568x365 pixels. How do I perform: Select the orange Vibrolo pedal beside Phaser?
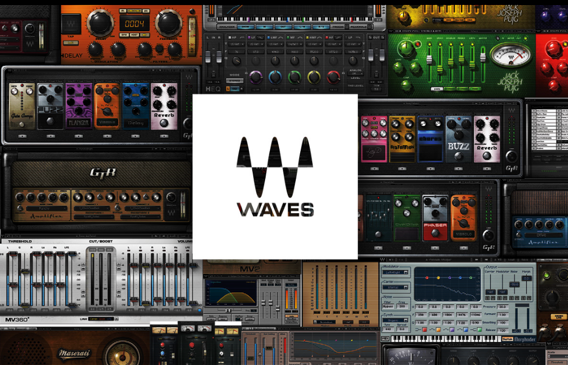coord(464,218)
